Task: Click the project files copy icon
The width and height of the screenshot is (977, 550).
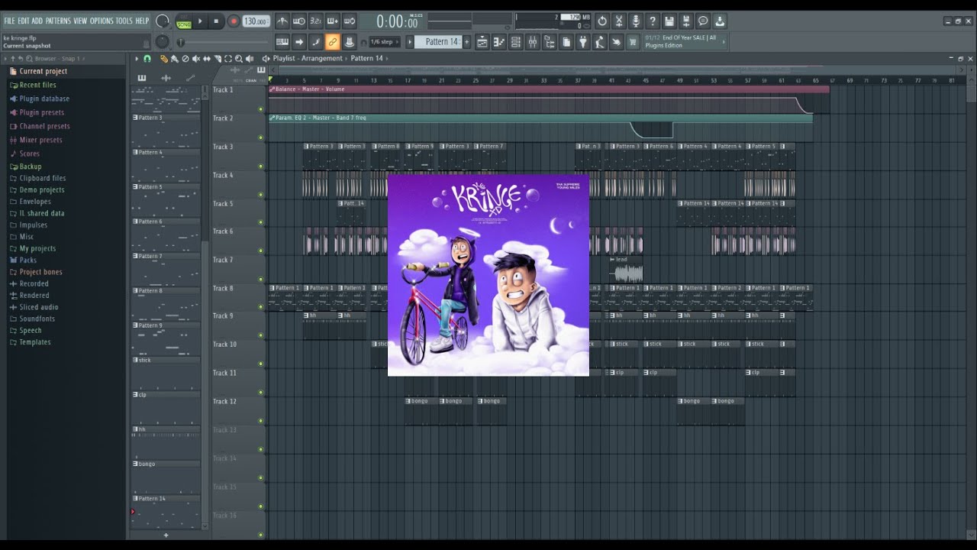Action: (566, 42)
